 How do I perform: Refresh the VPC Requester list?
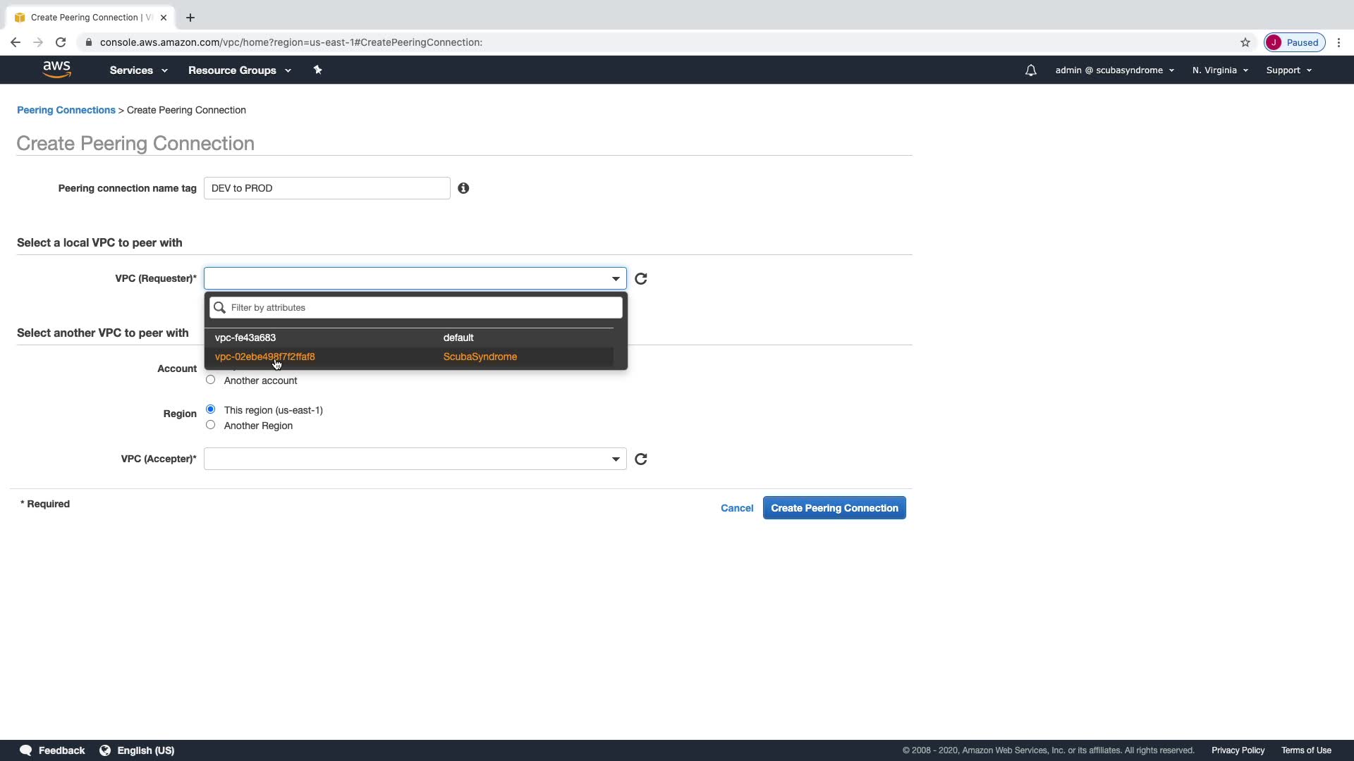point(640,279)
